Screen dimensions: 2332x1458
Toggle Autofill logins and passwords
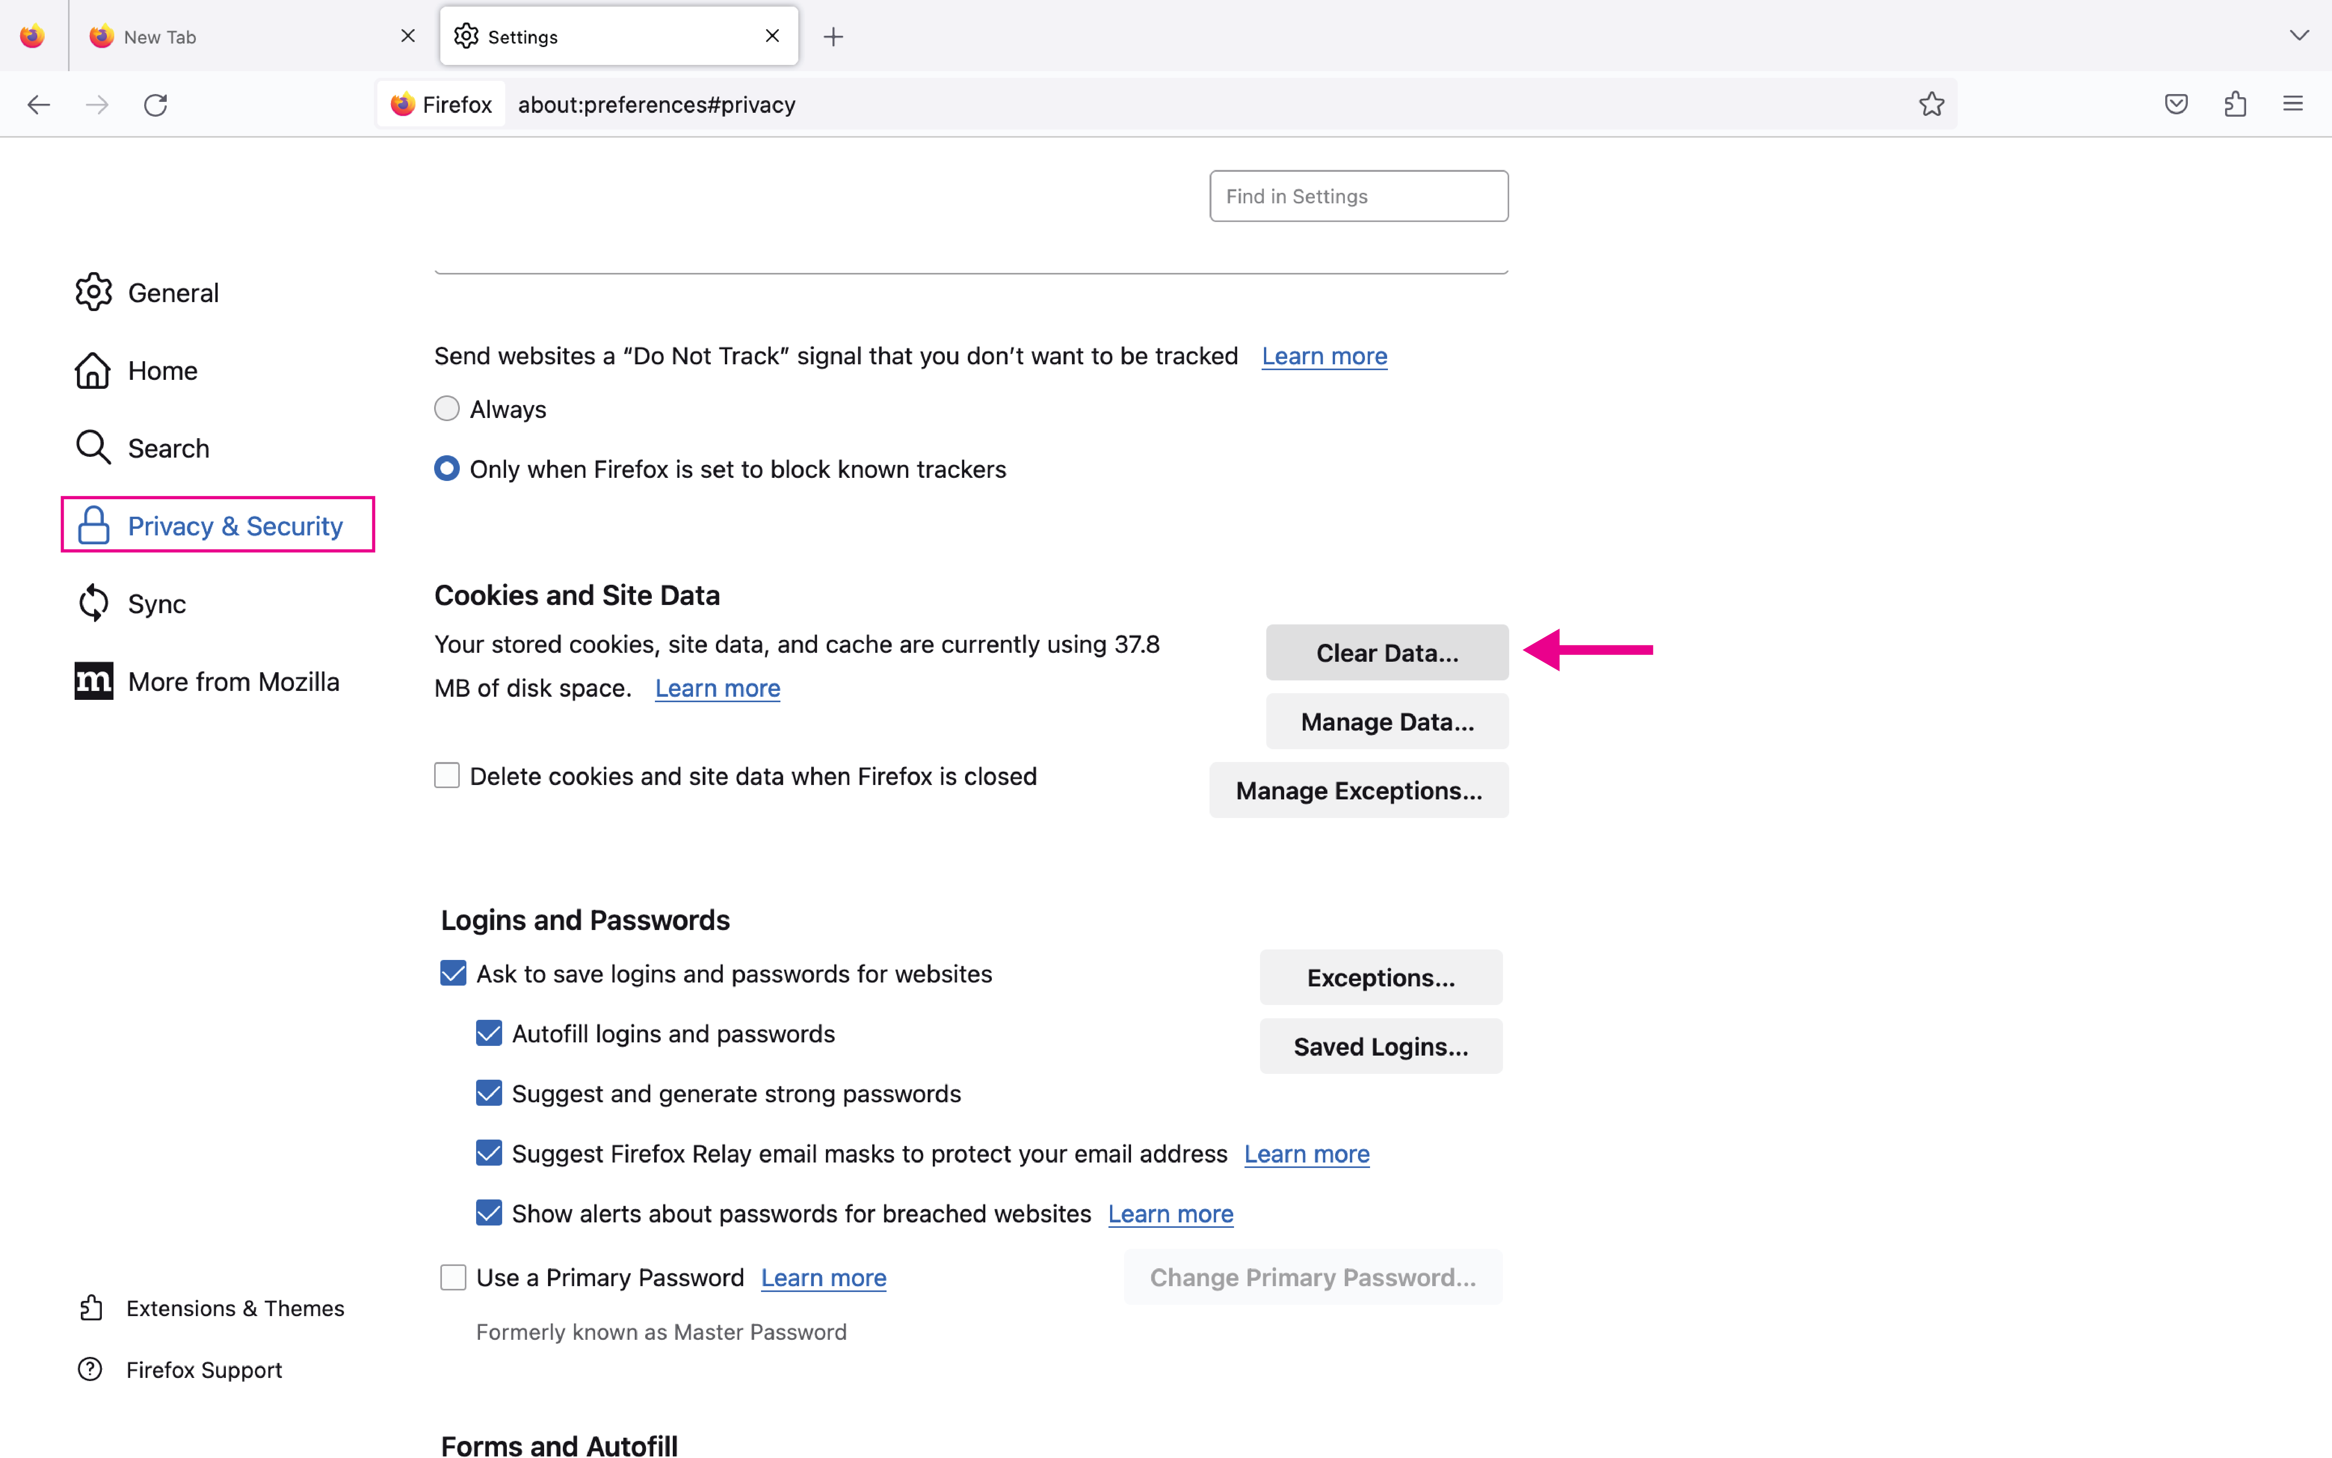(489, 1033)
